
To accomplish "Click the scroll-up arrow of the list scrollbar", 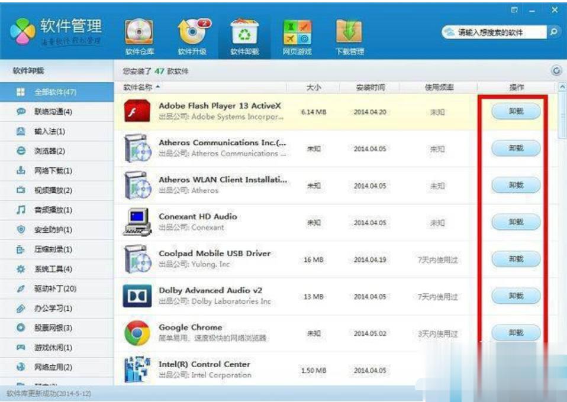I will point(562,87).
